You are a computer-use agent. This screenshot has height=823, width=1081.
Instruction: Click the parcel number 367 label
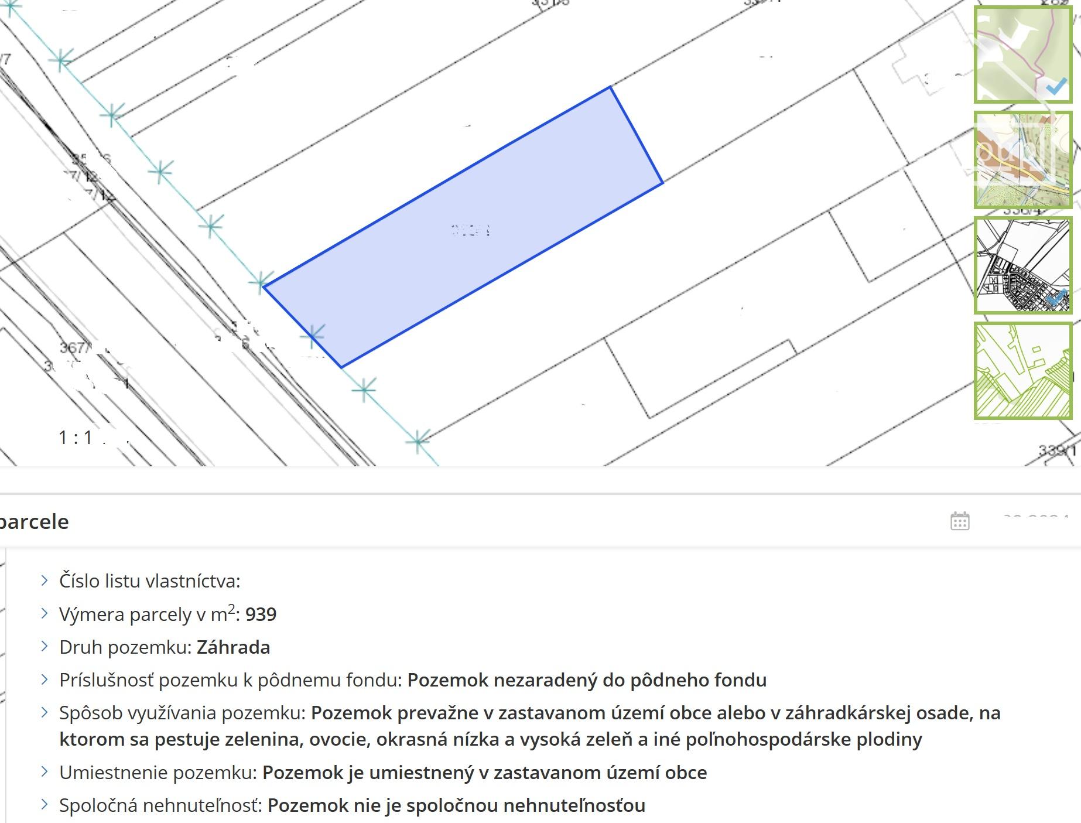73,347
